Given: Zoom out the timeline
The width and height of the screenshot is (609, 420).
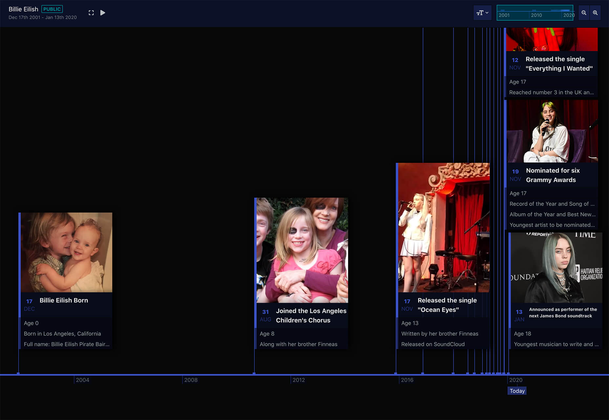Looking at the screenshot, I should tap(584, 13).
